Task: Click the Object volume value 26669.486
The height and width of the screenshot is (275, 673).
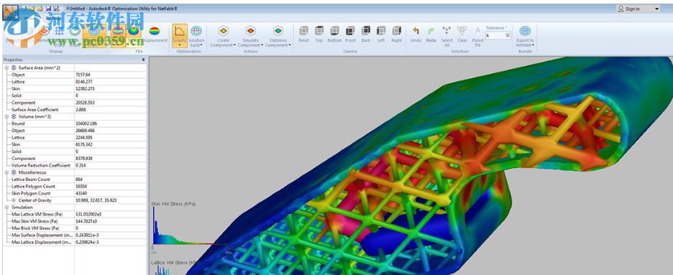Action: click(x=84, y=131)
